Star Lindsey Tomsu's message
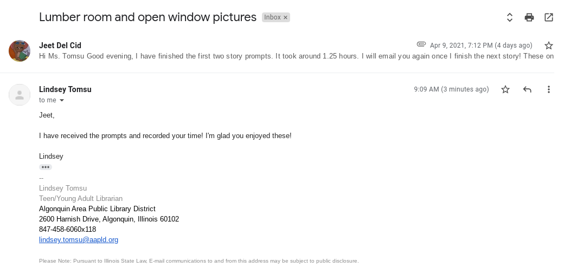The width and height of the screenshot is (564, 267). pyautogui.click(x=505, y=89)
